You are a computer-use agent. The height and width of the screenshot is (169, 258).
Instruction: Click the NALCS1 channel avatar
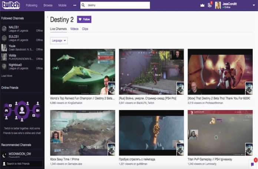(4, 29)
